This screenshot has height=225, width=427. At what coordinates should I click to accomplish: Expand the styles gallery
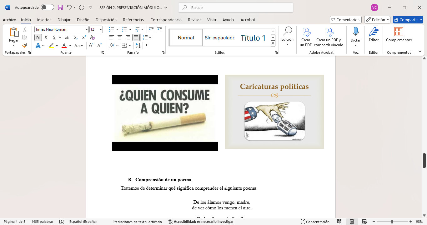pyautogui.click(x=273, y=44)
